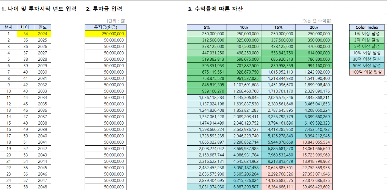This screenshot has height=190, width=387.
Task: Select the yellow 250,000,000 principal input cell
Action: 106,34
